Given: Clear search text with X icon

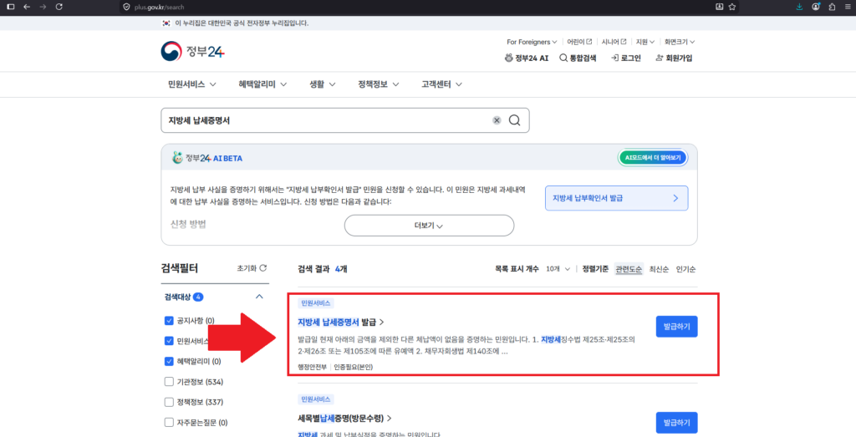Looking at the screenshot, I should click(x=497, y=120).
